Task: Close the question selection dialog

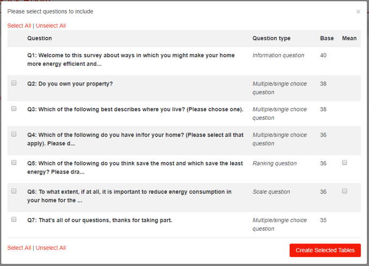Action: tap(358, 12)
